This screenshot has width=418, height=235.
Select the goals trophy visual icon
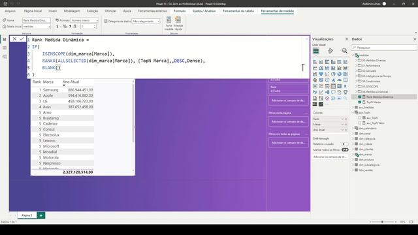[346, 92]
